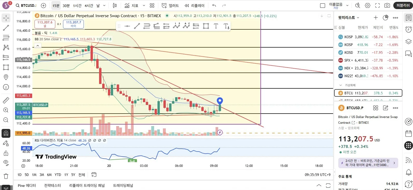
Task: Expand the 왓치리스트 watchlist dropdown
Action: coord(349,17)
